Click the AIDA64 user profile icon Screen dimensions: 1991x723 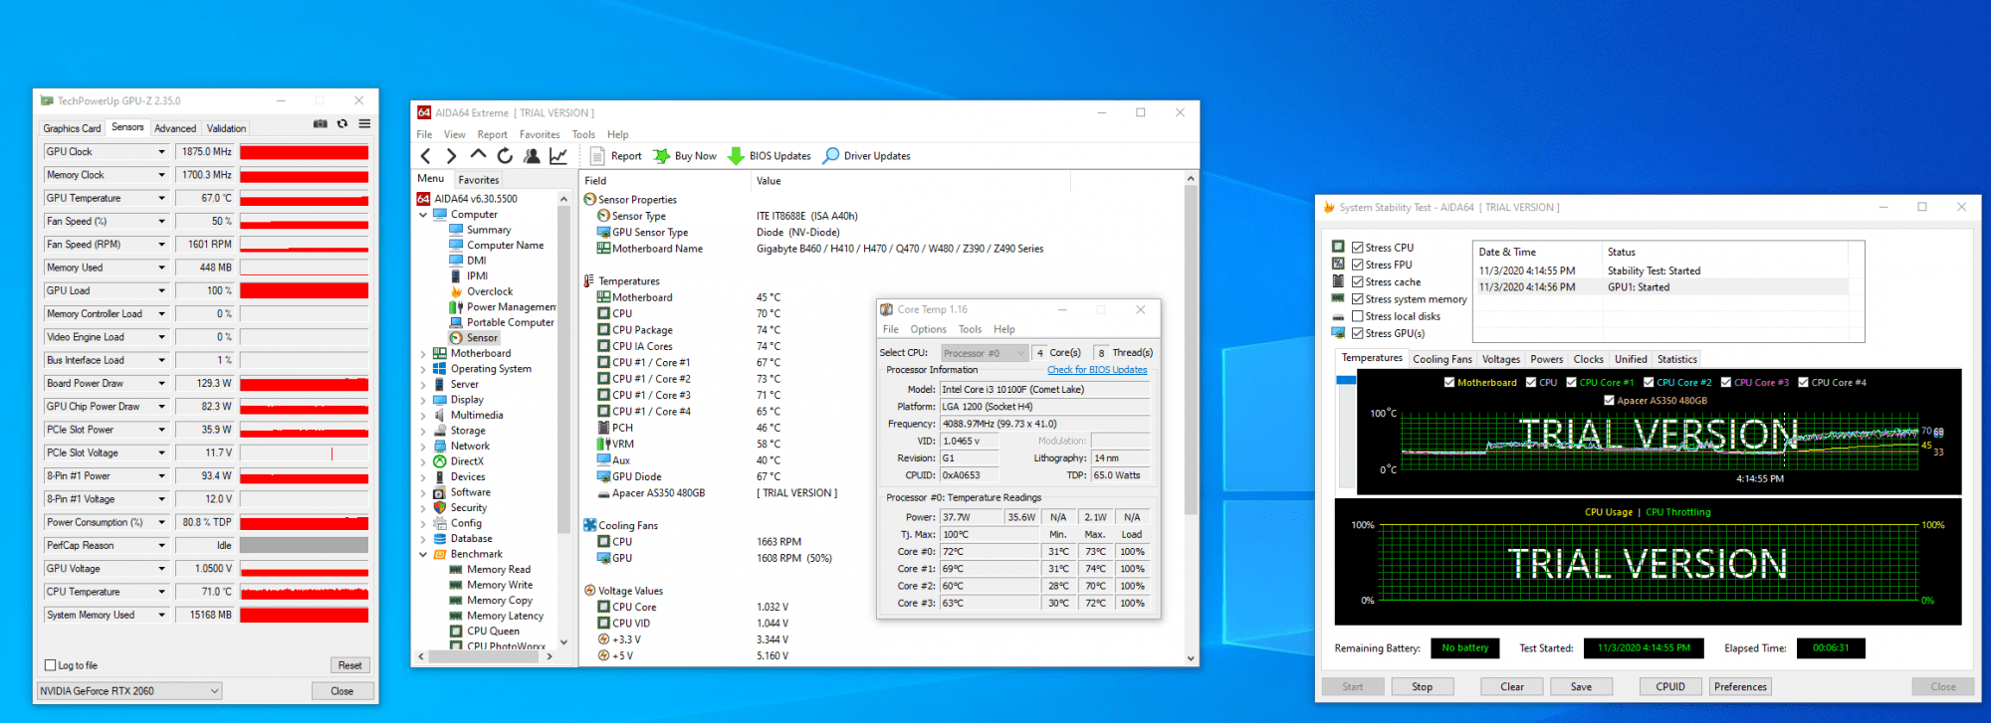tap(532, 156)
